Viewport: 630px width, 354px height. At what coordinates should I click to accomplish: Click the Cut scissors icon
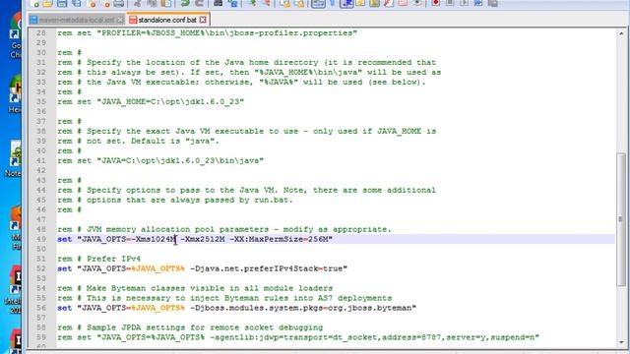pos(138,4)
